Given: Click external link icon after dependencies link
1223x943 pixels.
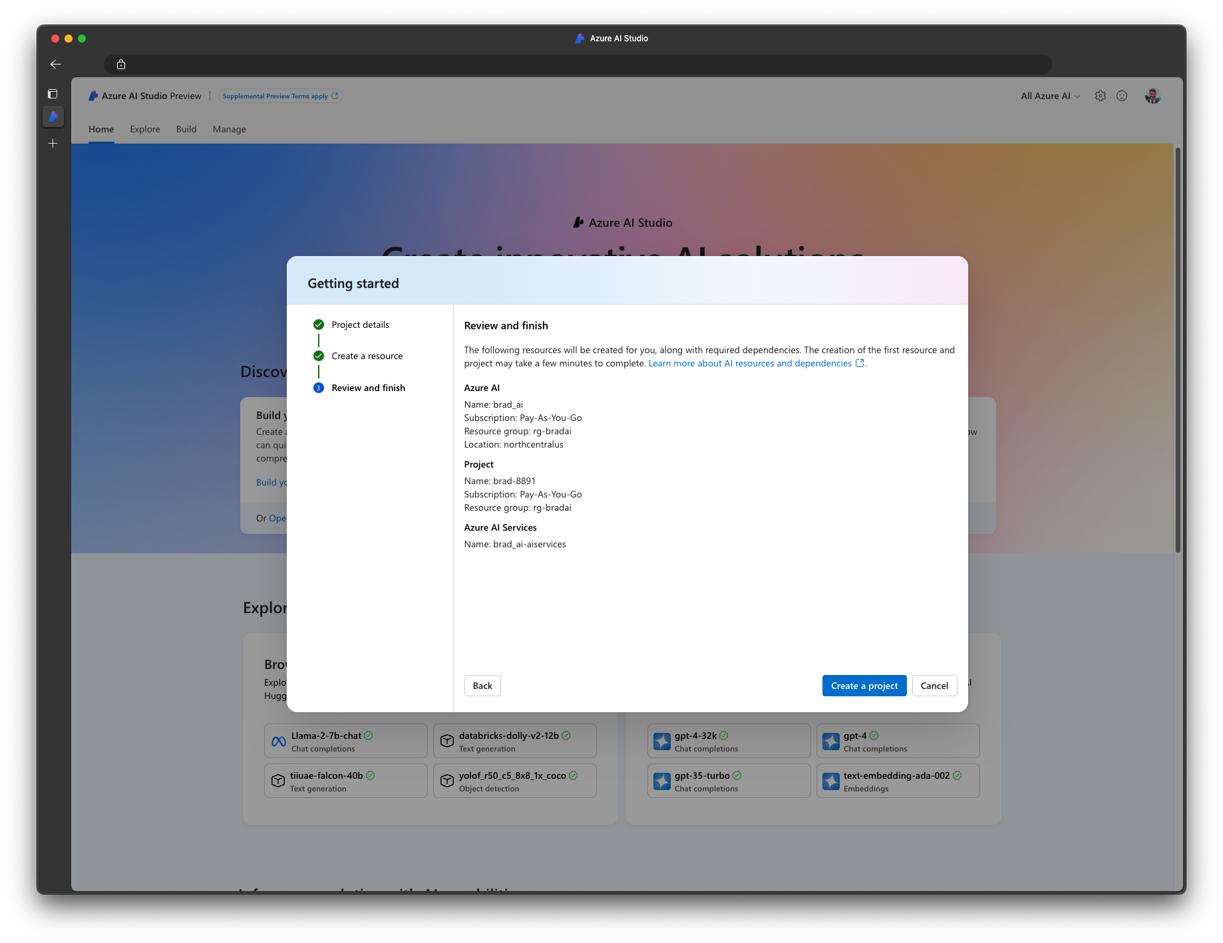Looking at the screenshot, I should point(860,363).
